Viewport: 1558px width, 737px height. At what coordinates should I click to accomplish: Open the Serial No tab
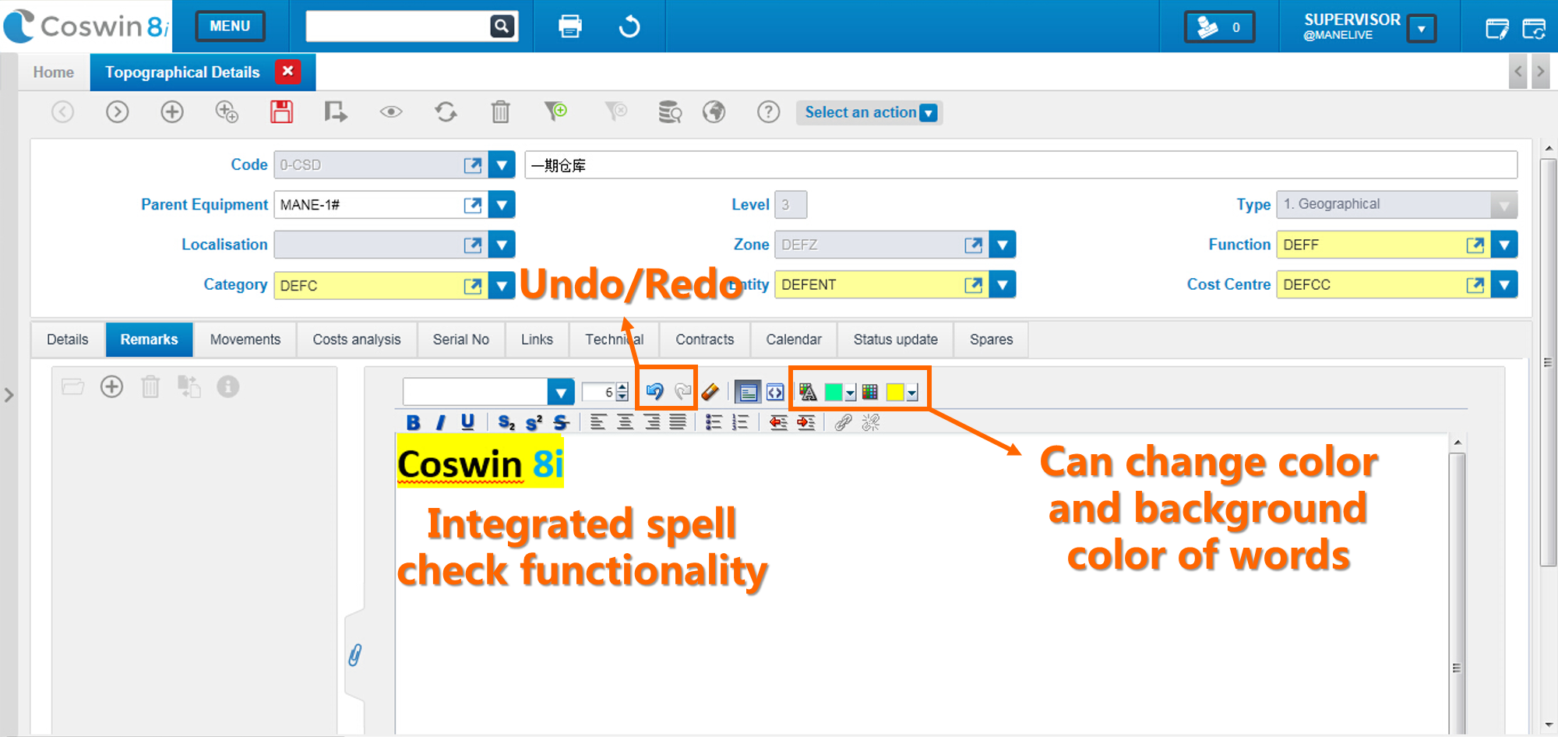pyautogui.click(x=461, y=340)
